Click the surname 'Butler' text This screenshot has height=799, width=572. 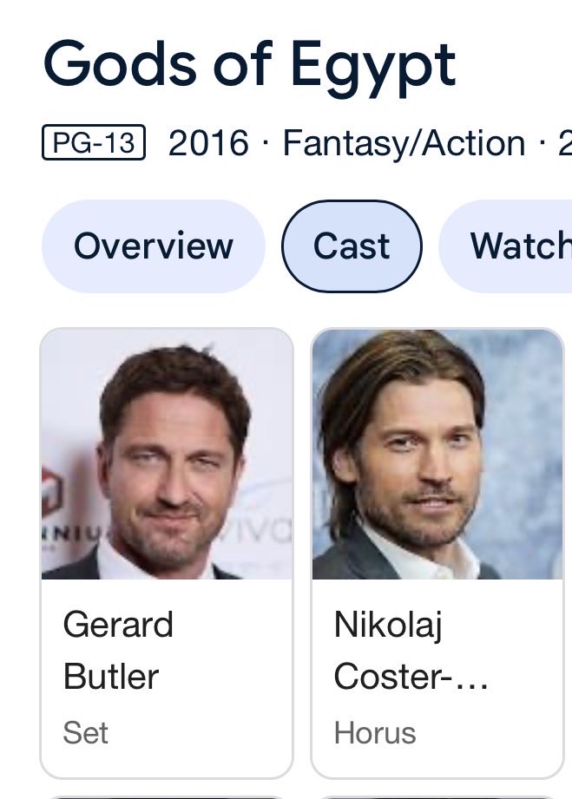click(111, 676)
